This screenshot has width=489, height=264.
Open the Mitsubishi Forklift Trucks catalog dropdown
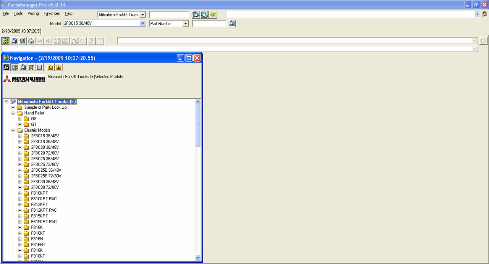pyautogui.click(x=143, y=14)
